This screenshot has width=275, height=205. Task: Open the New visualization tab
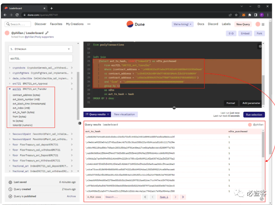click(x=124, y=114)
